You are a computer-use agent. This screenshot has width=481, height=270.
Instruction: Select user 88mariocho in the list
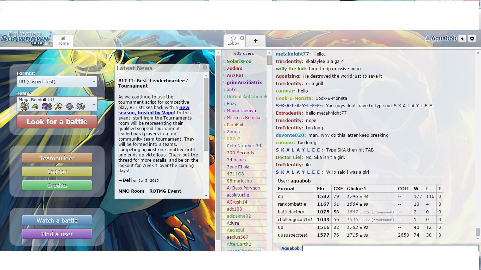coord(239,181)
